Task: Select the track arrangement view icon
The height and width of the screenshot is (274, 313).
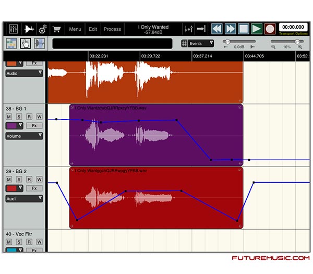Action: click(x=11, y=43)
